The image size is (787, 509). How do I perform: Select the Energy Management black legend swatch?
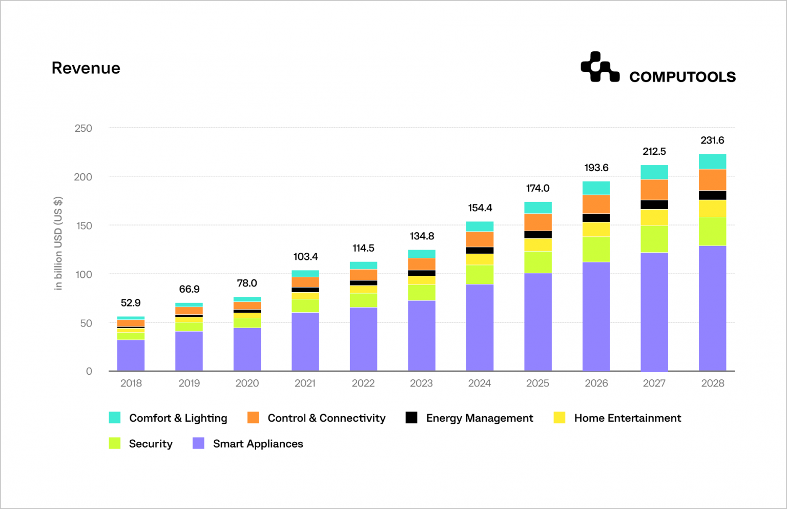(411, 417)
